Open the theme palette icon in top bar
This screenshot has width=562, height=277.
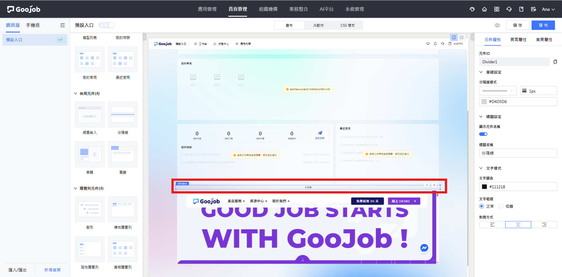tap(472, 9)
